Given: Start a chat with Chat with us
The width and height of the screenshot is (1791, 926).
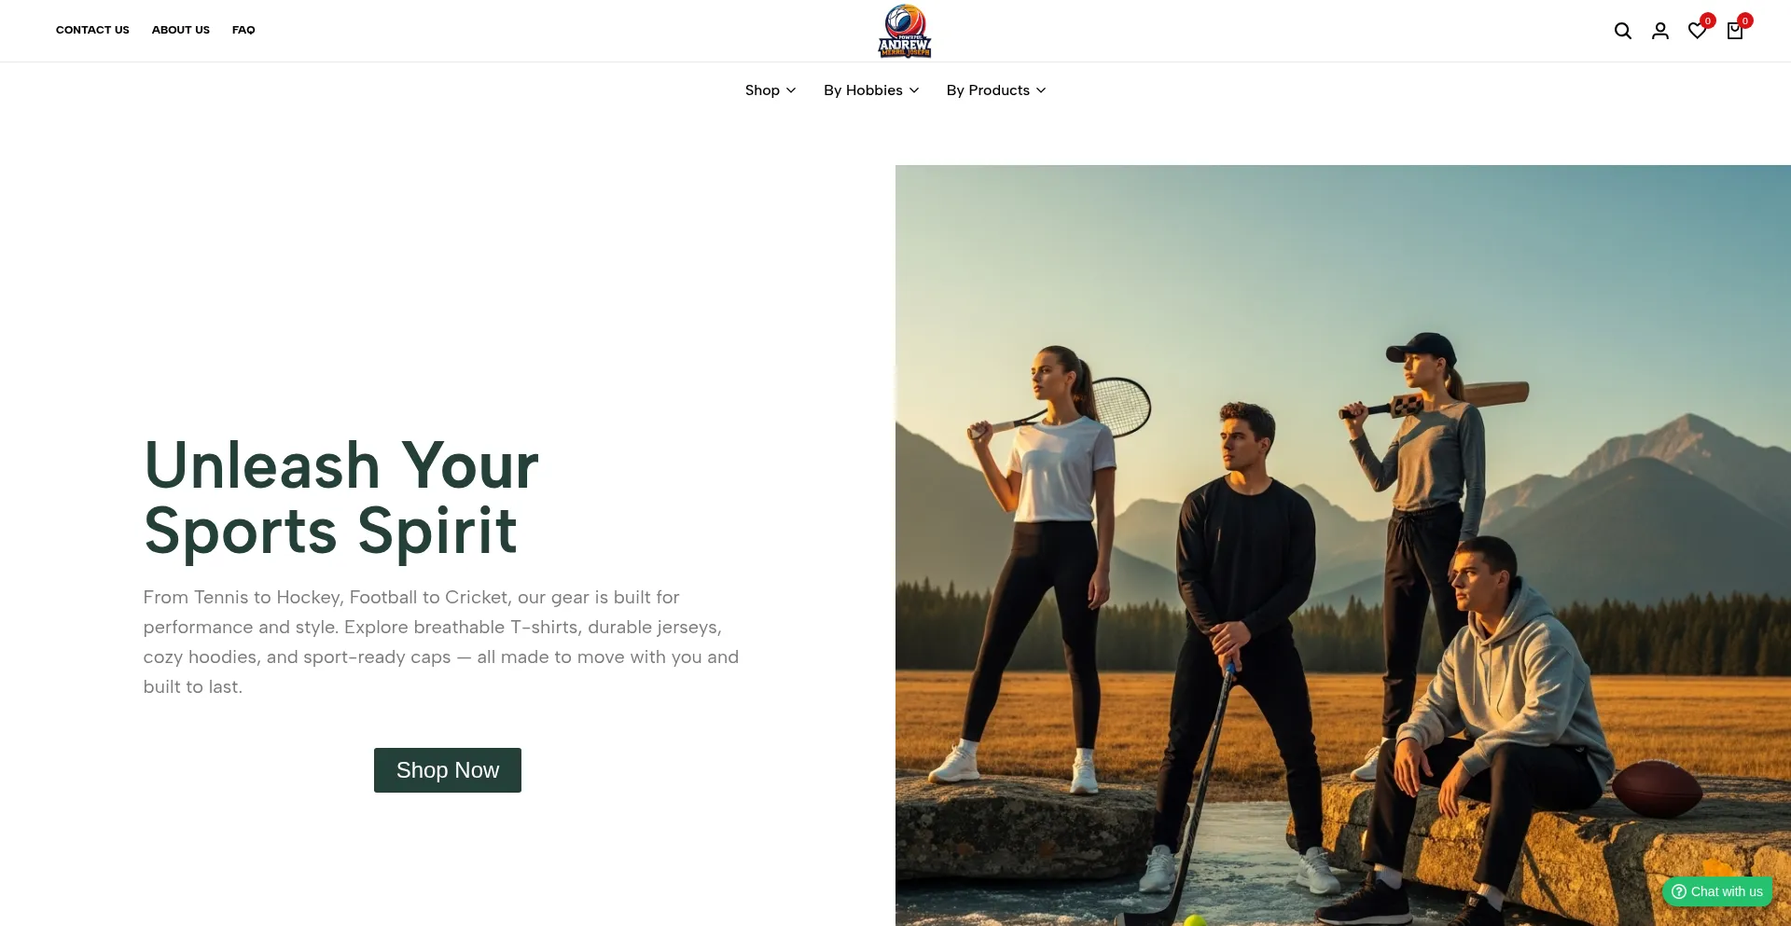Looking at the screenshot, I should [1717, 891].
